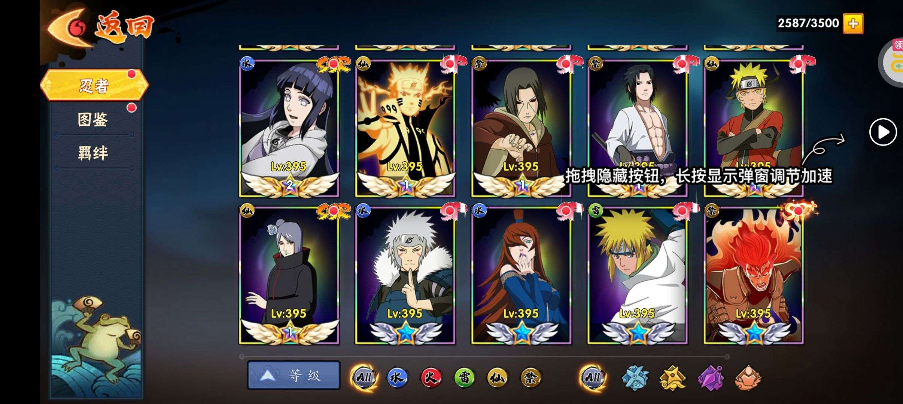Filter by purple crystal class icon
Image resolution: width=903 pixels, height=404 pixels.
pyautogui.click(x=710, y=378)
